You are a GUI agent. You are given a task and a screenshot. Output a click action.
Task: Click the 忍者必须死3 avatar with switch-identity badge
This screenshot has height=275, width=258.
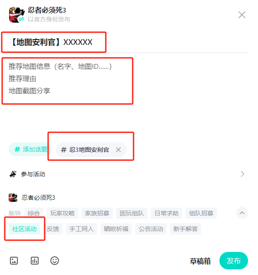tap(16, 15)
